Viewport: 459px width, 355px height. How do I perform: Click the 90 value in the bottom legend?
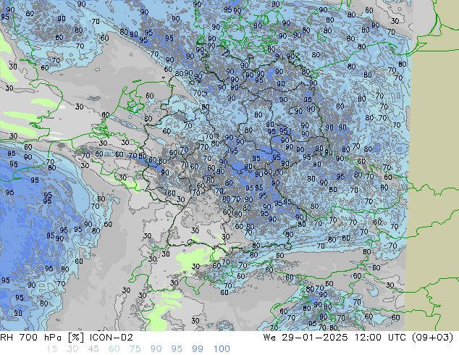[x=156, y=348]
